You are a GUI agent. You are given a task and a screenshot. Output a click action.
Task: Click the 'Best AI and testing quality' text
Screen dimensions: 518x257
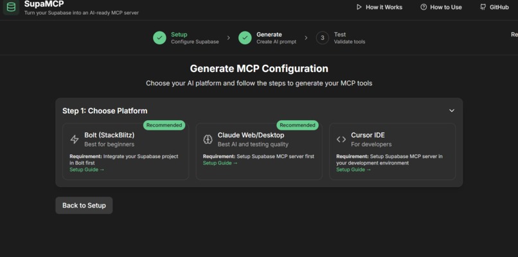(253, 145)
